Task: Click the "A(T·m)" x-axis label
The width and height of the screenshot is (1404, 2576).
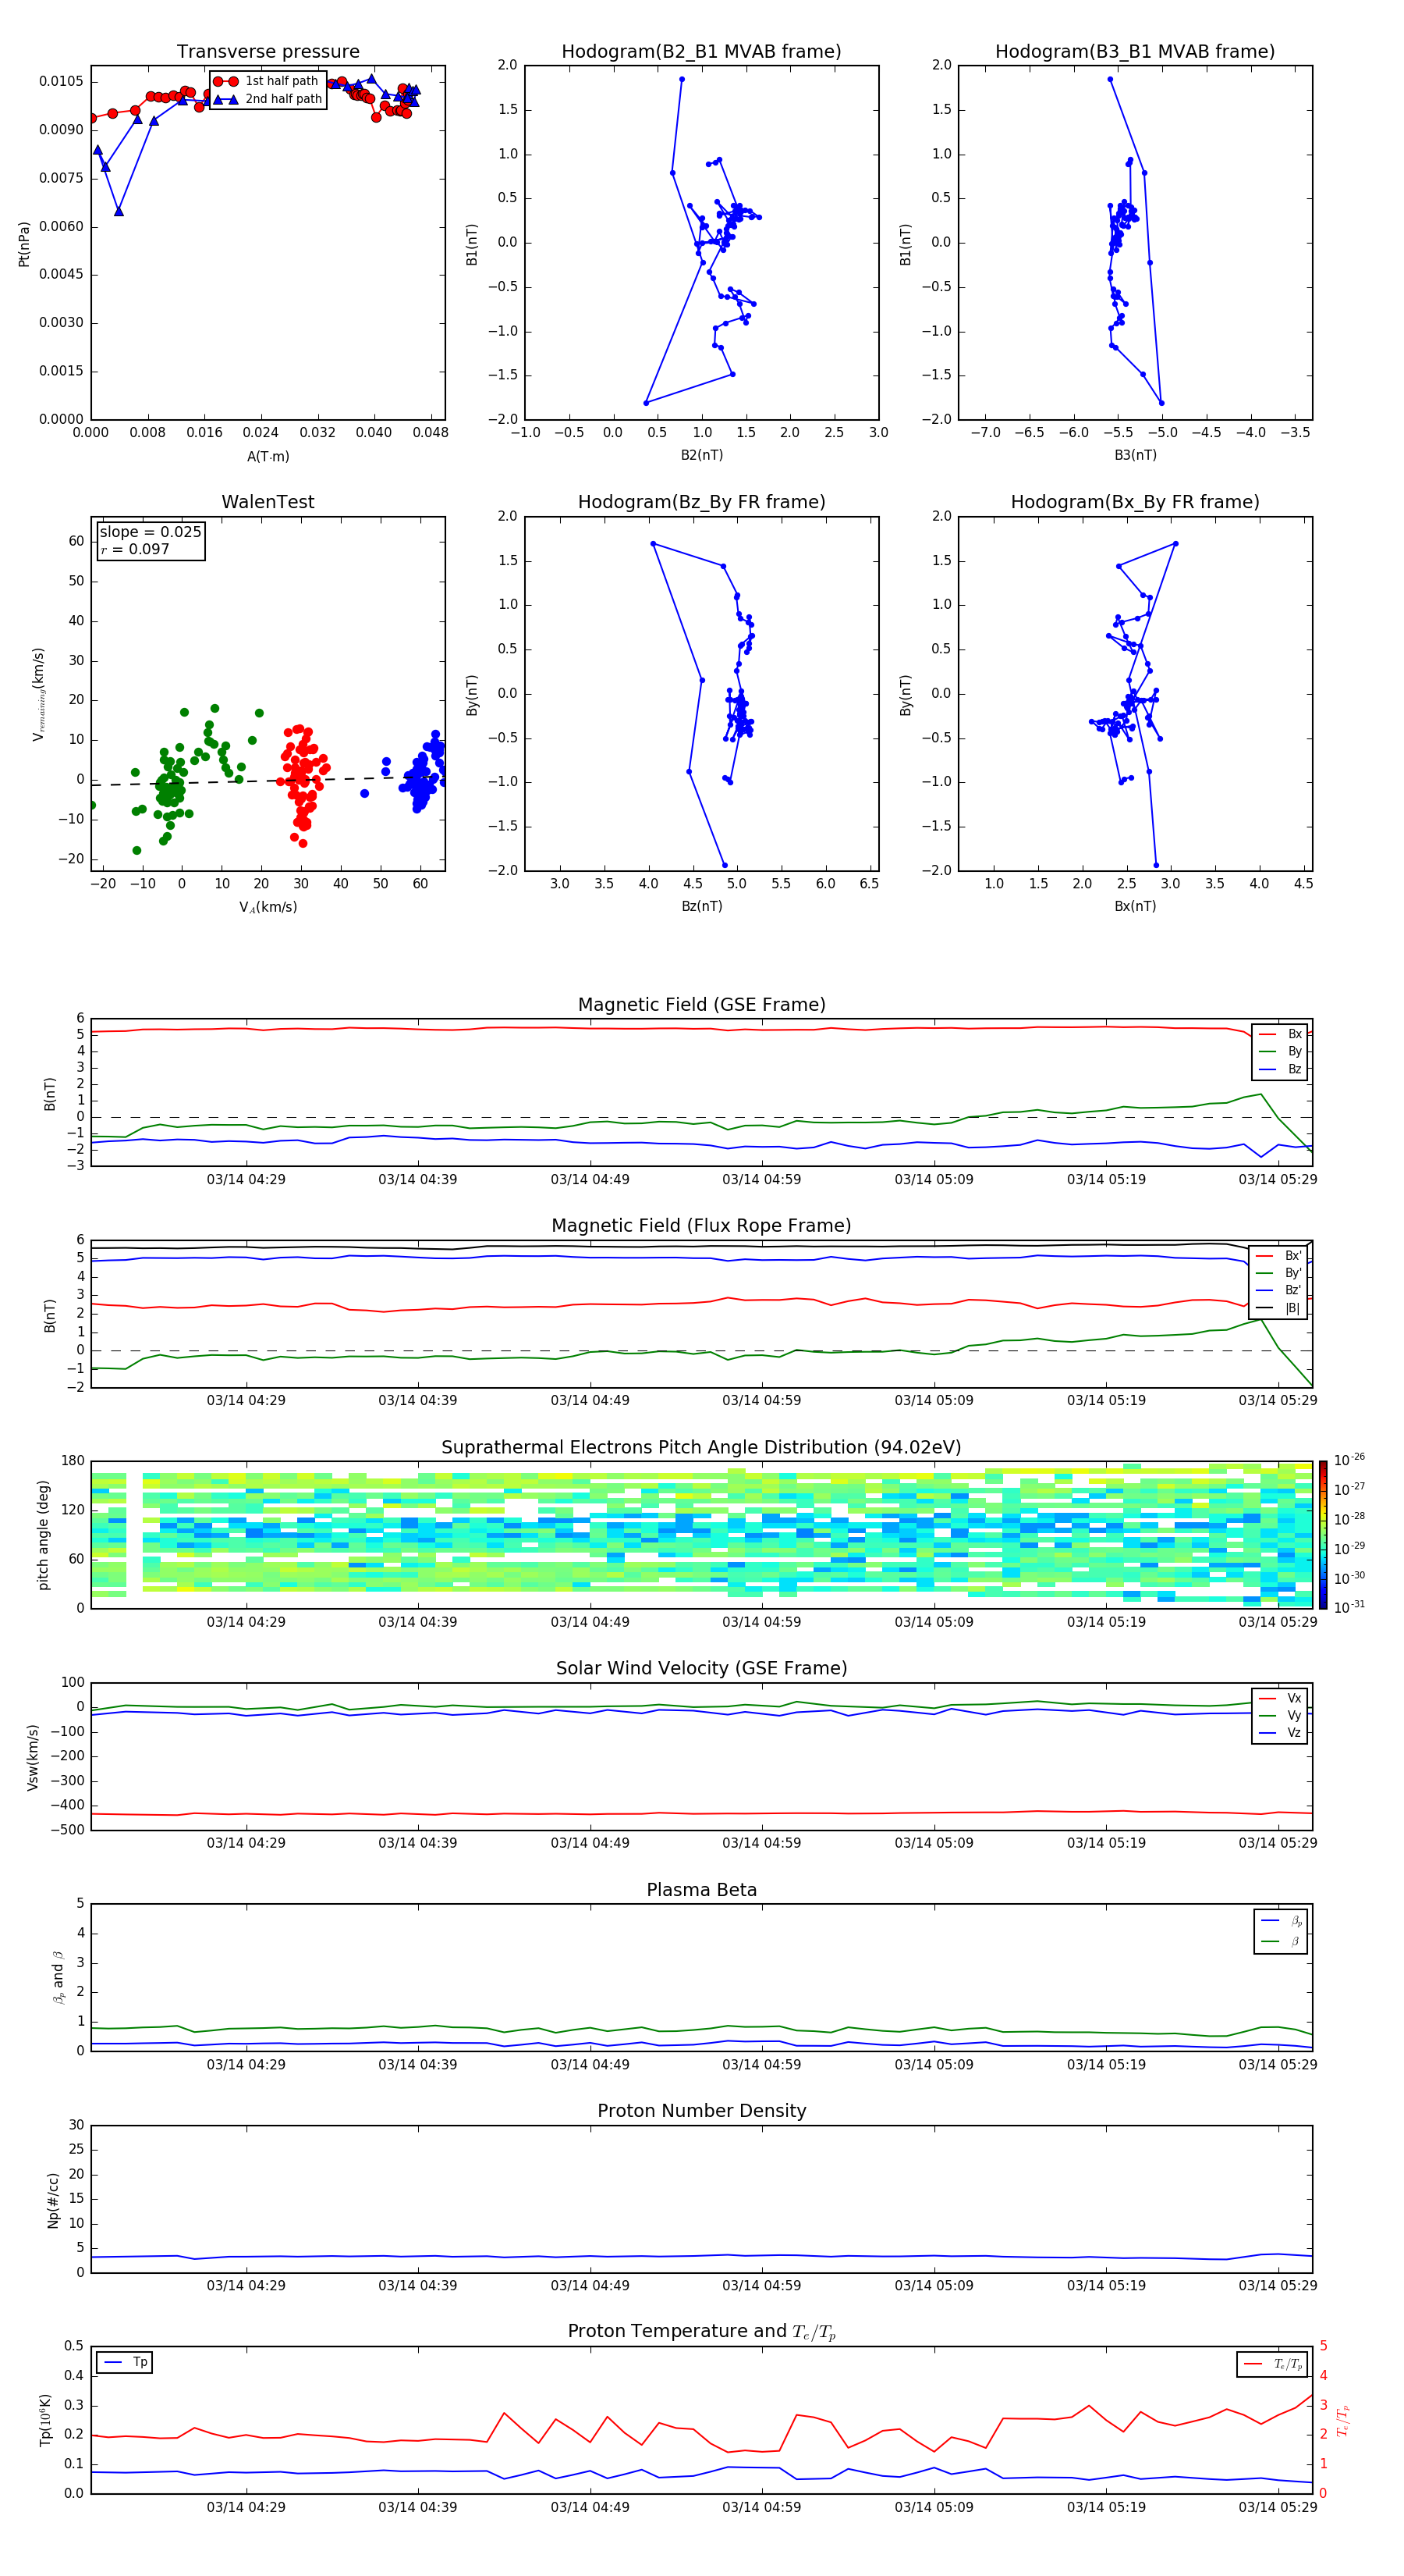Action: click(x=268, y=456)
